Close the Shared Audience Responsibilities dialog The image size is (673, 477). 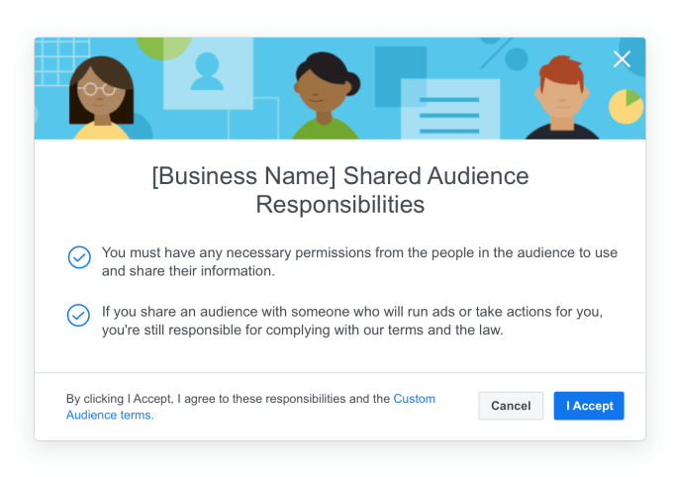[622, 59]
